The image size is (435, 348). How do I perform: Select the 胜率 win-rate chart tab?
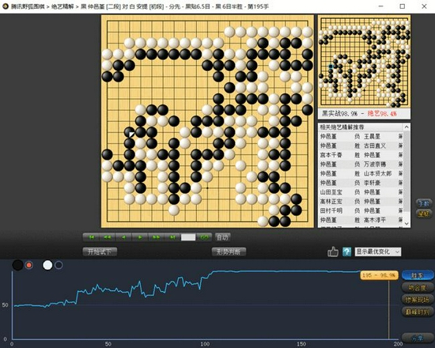click(x=418, y=275)
